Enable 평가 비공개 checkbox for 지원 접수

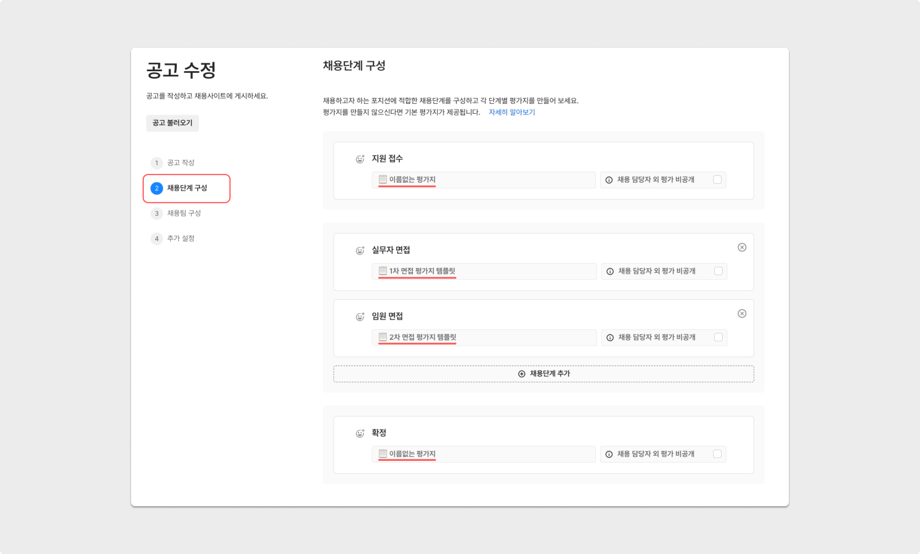(717, 179)
